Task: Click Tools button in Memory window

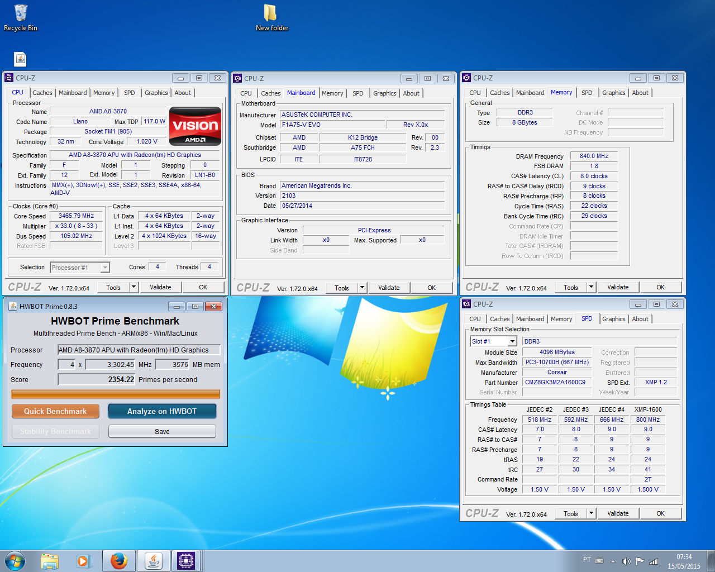Action: [x=571, y=287]
